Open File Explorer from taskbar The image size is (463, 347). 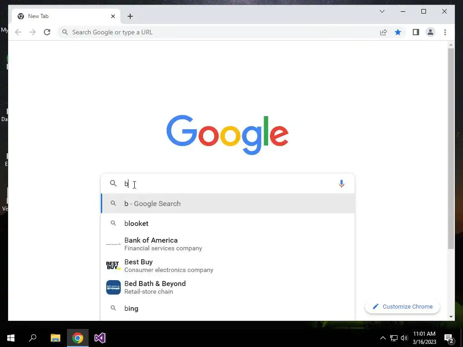(x=55, y=338)
